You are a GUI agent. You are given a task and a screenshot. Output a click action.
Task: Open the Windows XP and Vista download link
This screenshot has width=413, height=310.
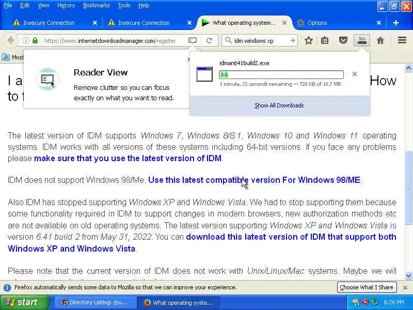point(202,243)
